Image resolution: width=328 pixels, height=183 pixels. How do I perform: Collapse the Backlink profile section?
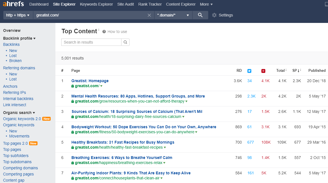click(x=19, y=38)
